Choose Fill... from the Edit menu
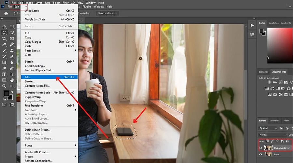The width and height of the screenshot is (293, 163). click(49, 77)
